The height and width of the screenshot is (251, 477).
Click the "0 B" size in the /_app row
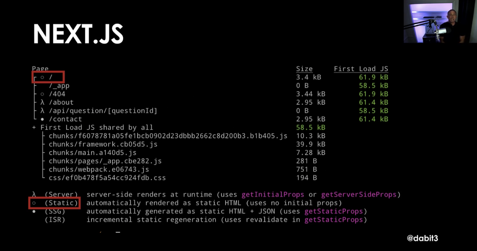coord(302,86)
